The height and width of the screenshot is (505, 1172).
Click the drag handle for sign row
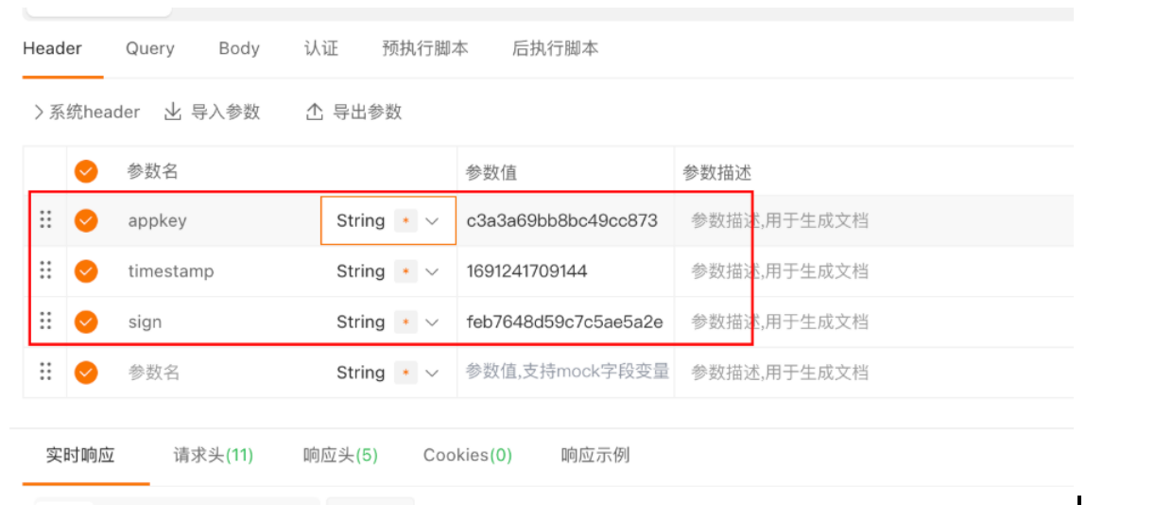(45, 322)
